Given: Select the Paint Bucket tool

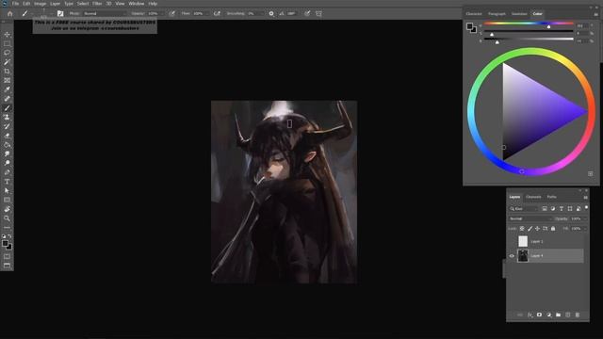Looking at the screenshot, I should (x=7, y=145).
